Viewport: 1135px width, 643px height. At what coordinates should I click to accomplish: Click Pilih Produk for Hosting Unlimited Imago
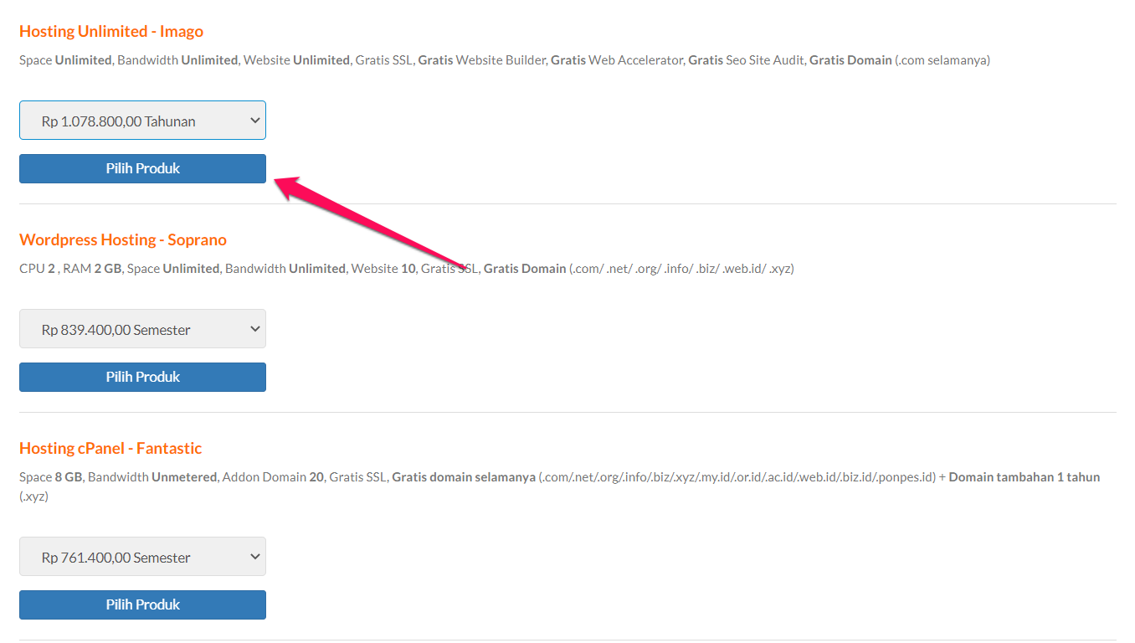click(x=142, y=168)
